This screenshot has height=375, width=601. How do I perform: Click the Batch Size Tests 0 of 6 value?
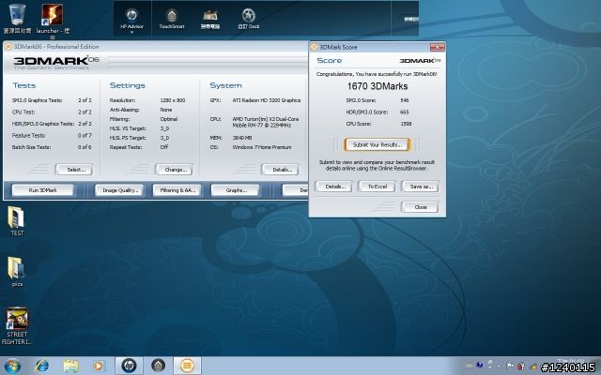pos(85,147)
